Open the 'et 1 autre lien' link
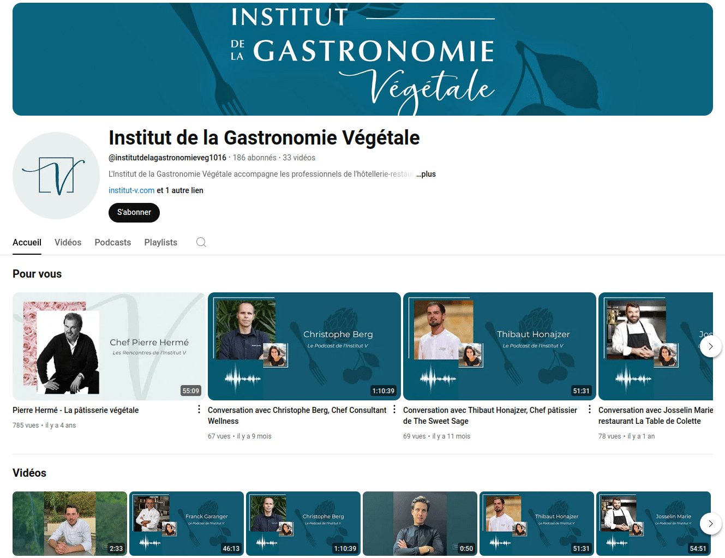Screen dimensions: 725x558 pos(180,190)
